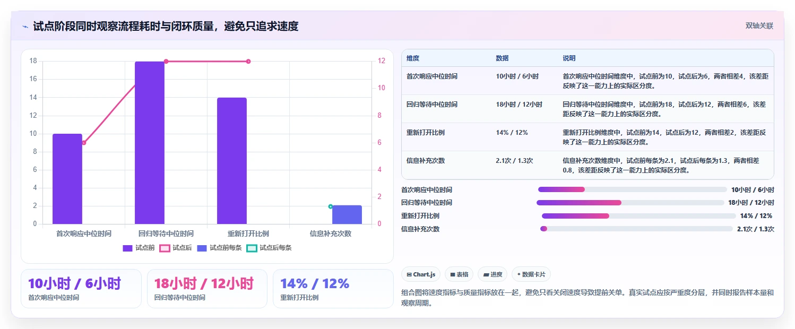Click the pink line point above 重新打开比例
795x329 pixels.
(248, 62)
